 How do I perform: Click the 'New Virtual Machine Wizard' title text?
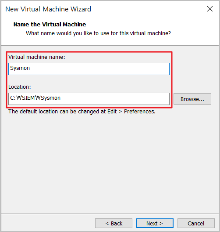point(48,9)
